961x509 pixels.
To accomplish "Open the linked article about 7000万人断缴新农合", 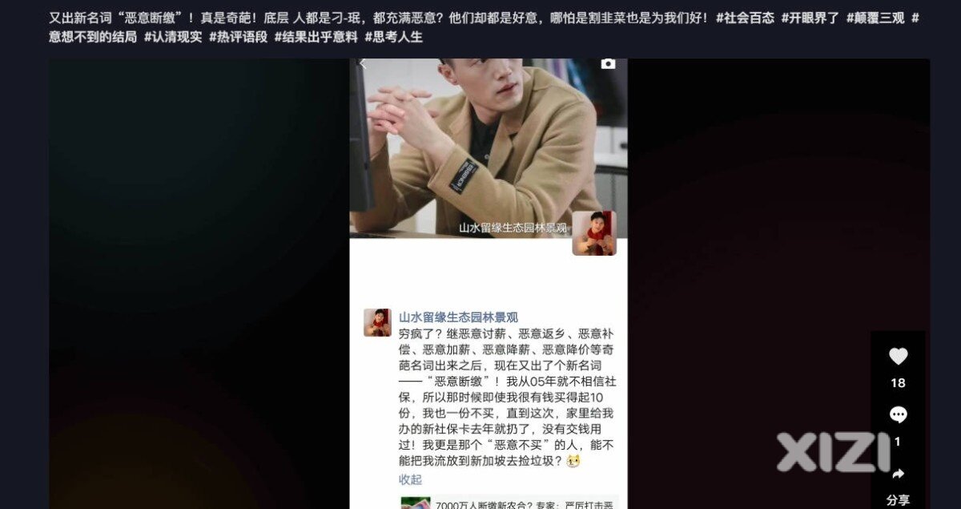I will tap(509, 503).
